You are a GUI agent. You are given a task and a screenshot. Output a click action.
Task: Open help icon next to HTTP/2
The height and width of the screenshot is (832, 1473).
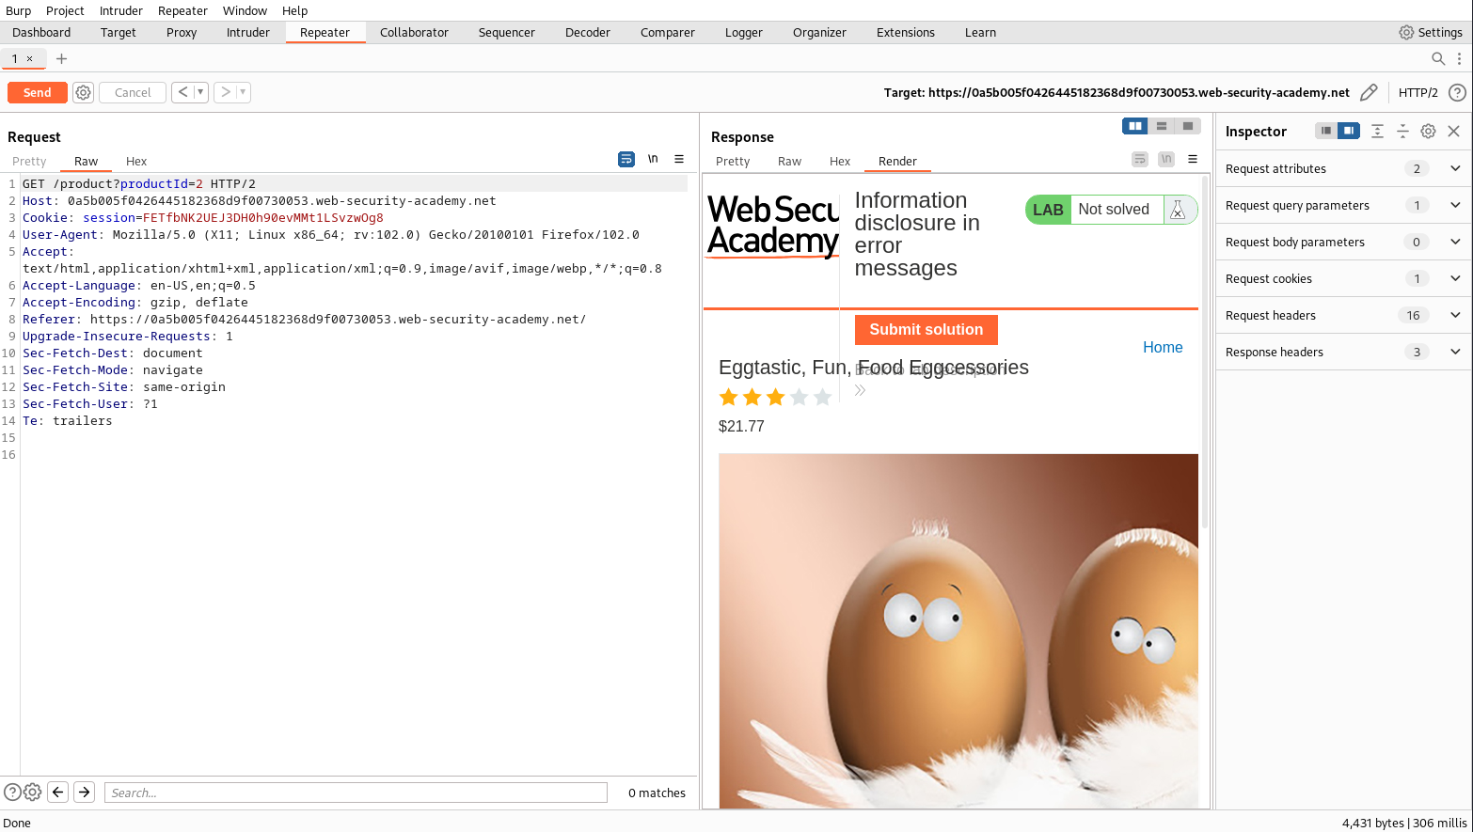click(1457, 92)
